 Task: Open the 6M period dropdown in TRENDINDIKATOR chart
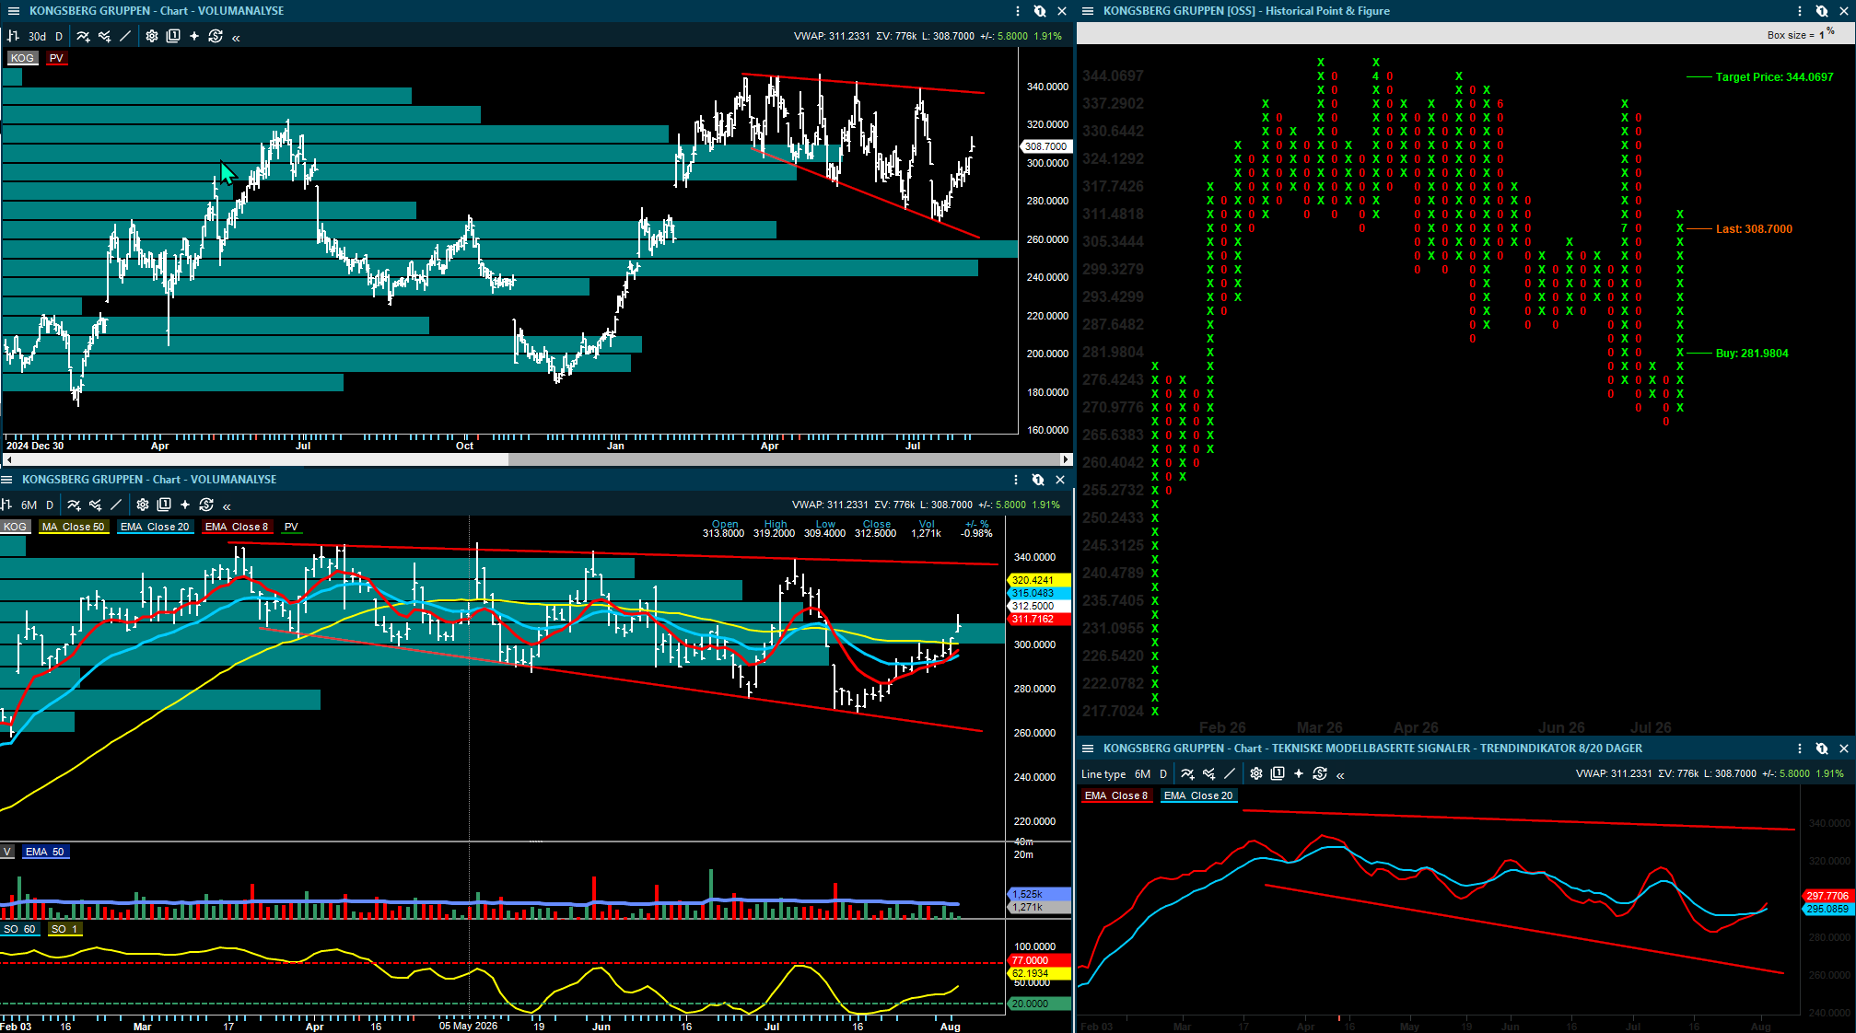point(1143,774)
